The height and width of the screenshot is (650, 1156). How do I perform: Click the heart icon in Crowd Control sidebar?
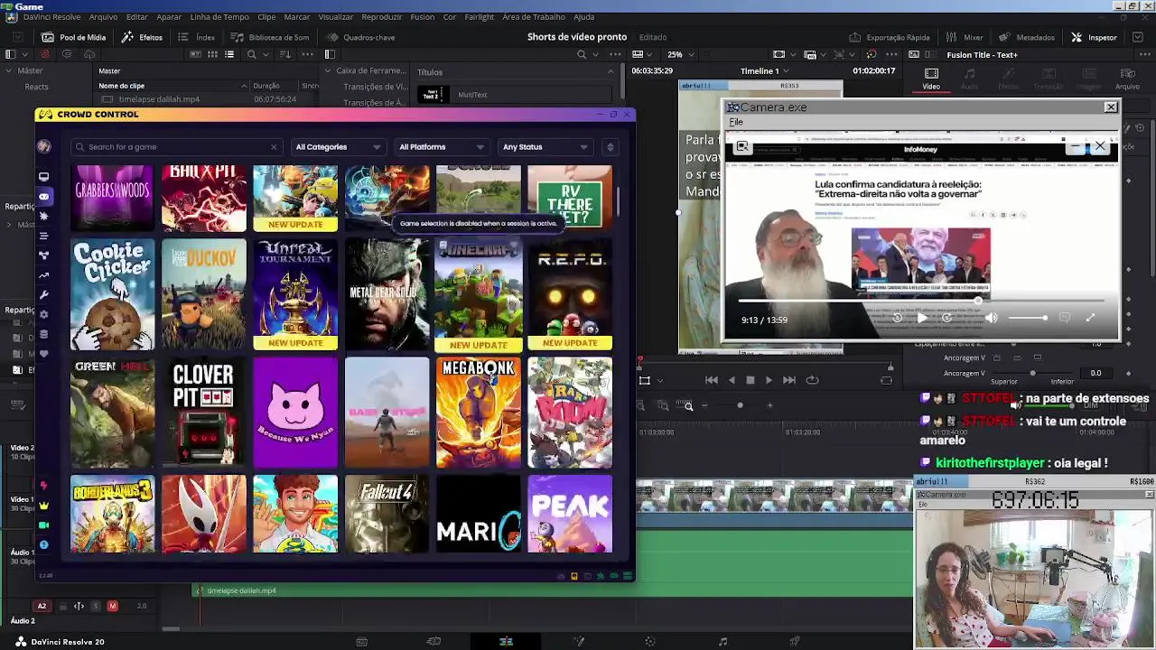[43, 354]
